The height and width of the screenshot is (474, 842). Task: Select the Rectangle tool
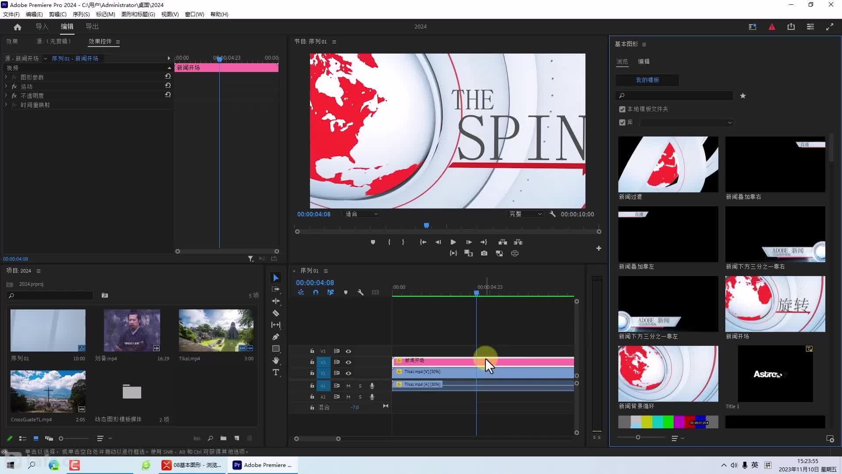[x=276, y=349]
